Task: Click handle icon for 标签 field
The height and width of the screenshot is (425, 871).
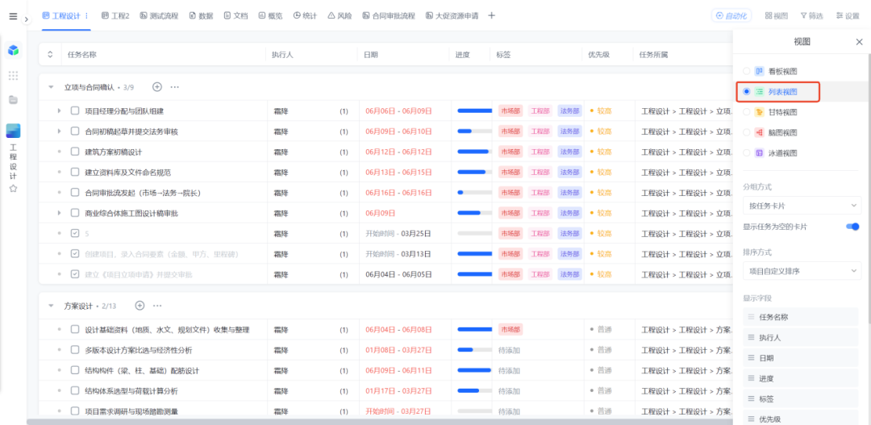Action: (x=751, y=399)
